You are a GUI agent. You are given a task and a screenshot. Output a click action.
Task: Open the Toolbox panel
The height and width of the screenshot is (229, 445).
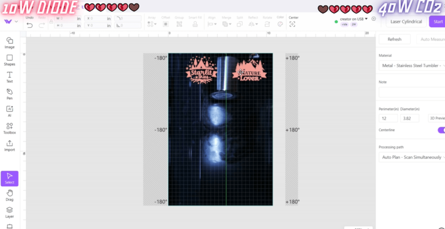tap(10, 128)
